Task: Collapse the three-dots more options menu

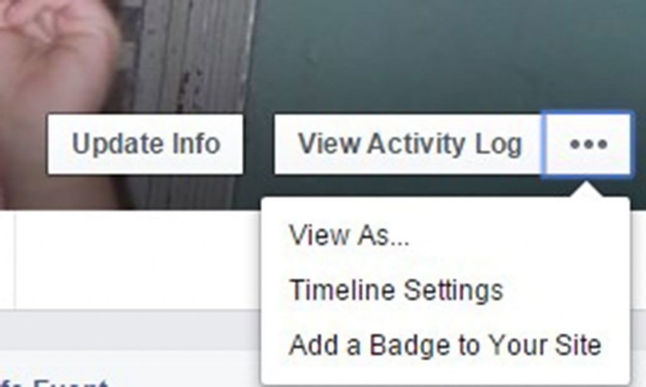Action: (587, 144)
